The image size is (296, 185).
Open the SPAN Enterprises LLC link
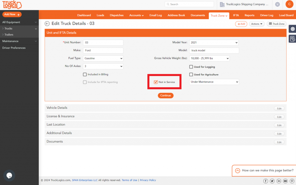coord(85,180)
